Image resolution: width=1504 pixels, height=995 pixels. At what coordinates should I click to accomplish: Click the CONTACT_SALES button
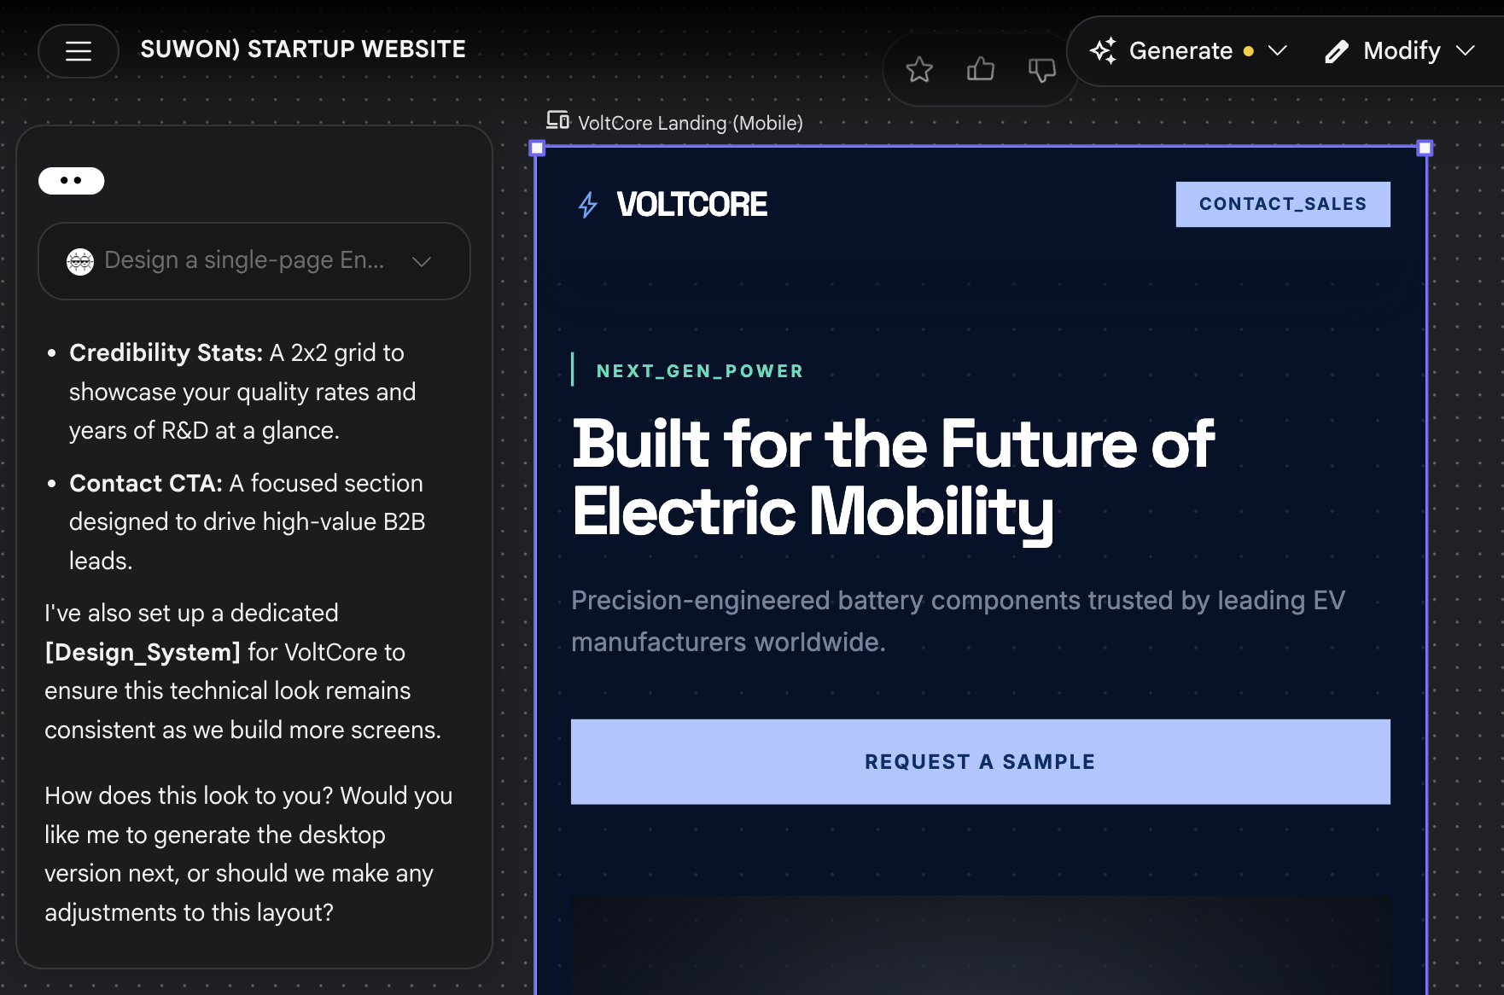[1283, 204]
